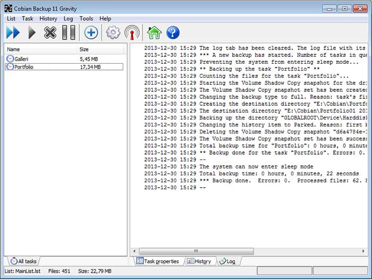
Task: Create a new task with plus icon
Action: tap(91, 32)
